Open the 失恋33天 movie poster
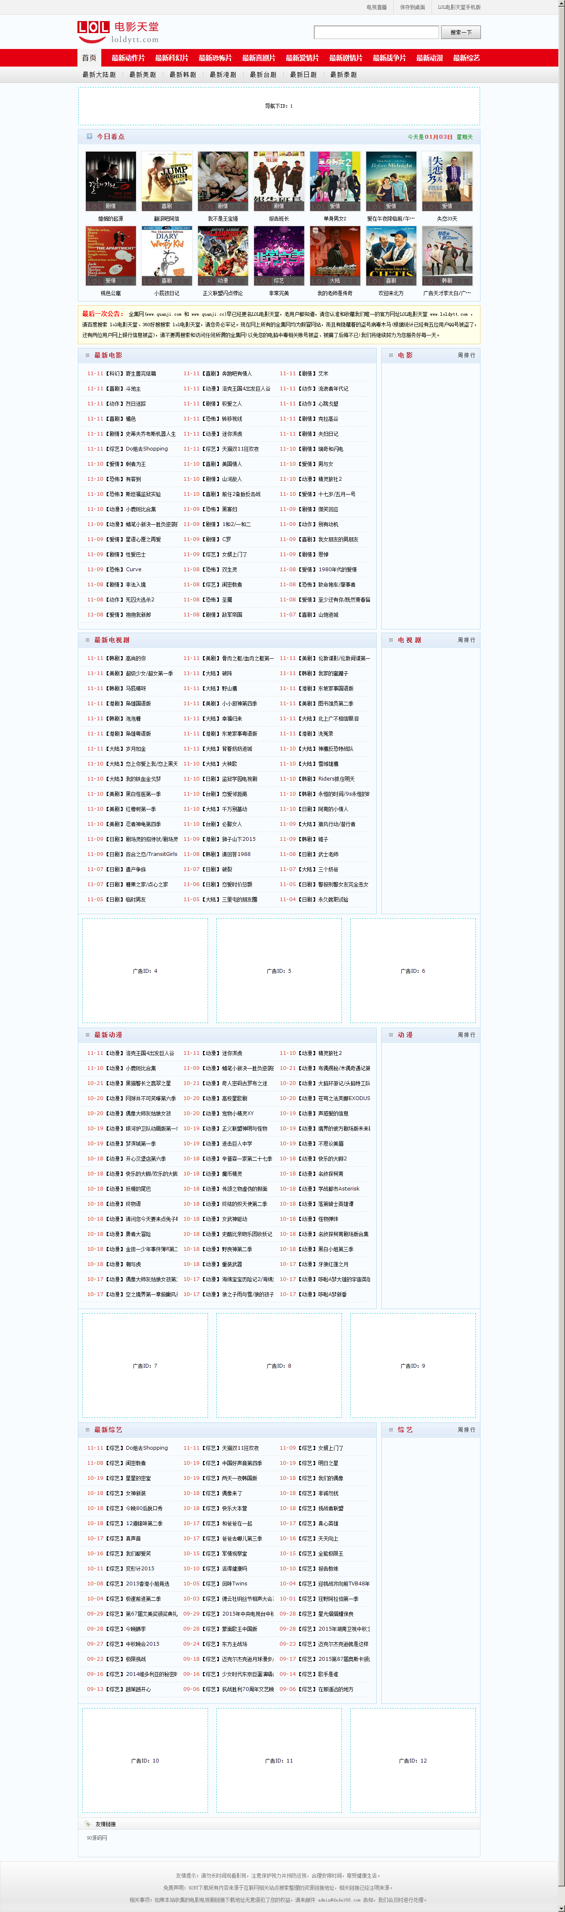This screenshot has height=1912, width=565. pos(447,182)
